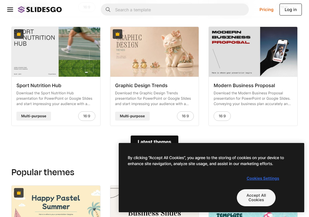Open the Graphic Design Trends thumbnail
This screenshot has width=309, height=217.
pos(154,52)
